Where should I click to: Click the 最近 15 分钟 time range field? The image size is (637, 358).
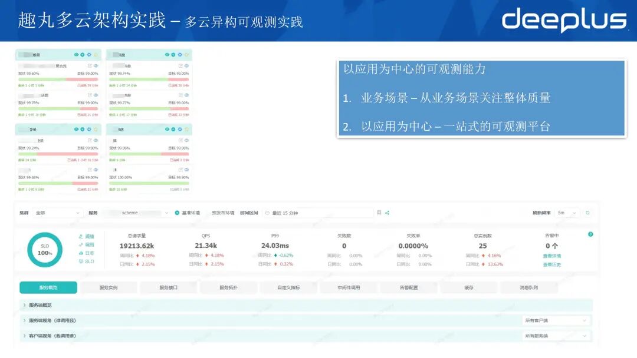point(318,213)
